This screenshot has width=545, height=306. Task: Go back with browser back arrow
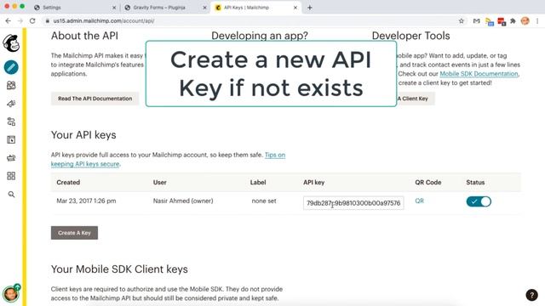(8, 20)
